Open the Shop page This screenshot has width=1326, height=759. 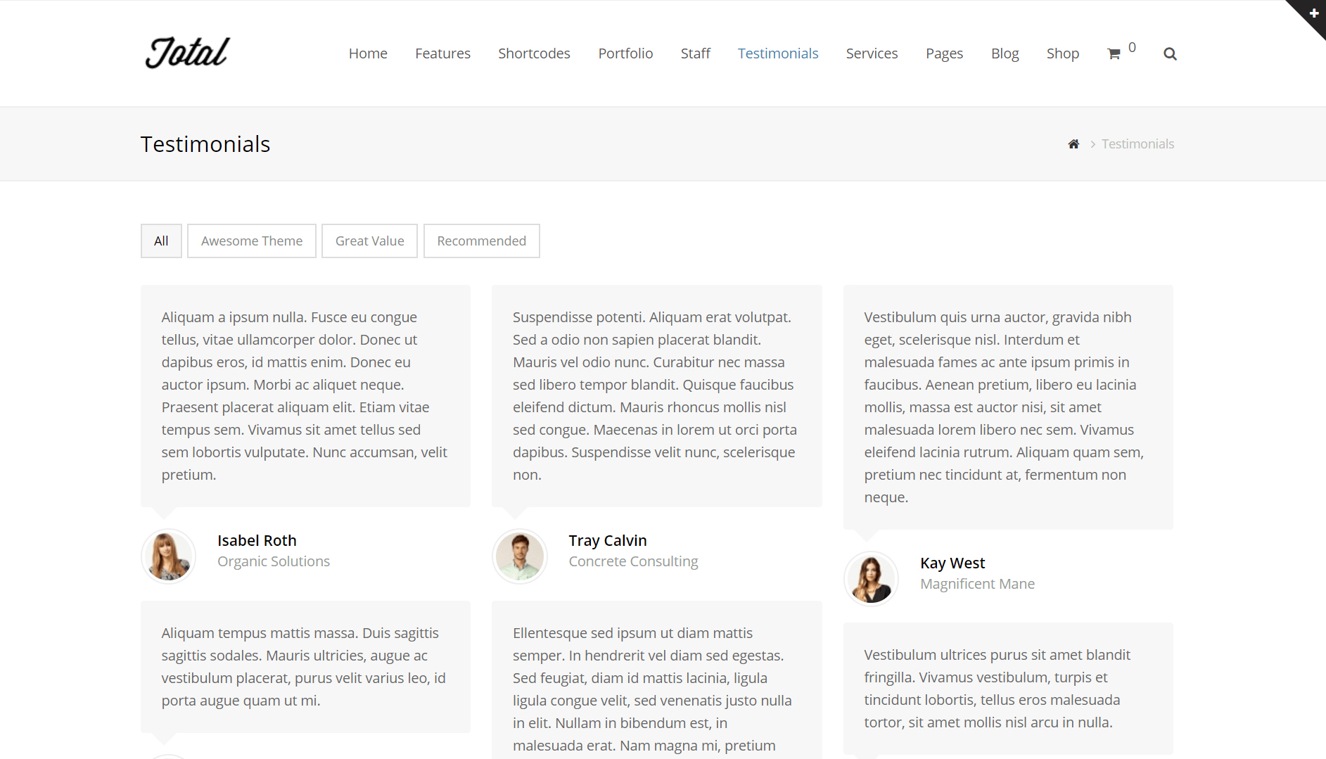1062,53
